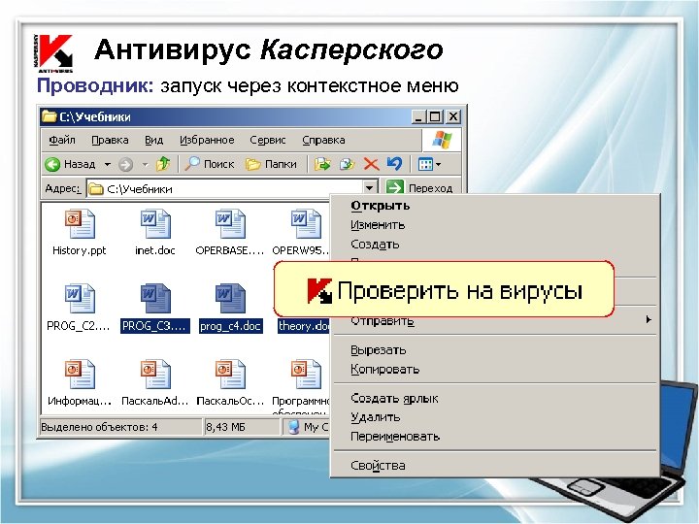Click the Views icon in toolbar

click(425, 164)
